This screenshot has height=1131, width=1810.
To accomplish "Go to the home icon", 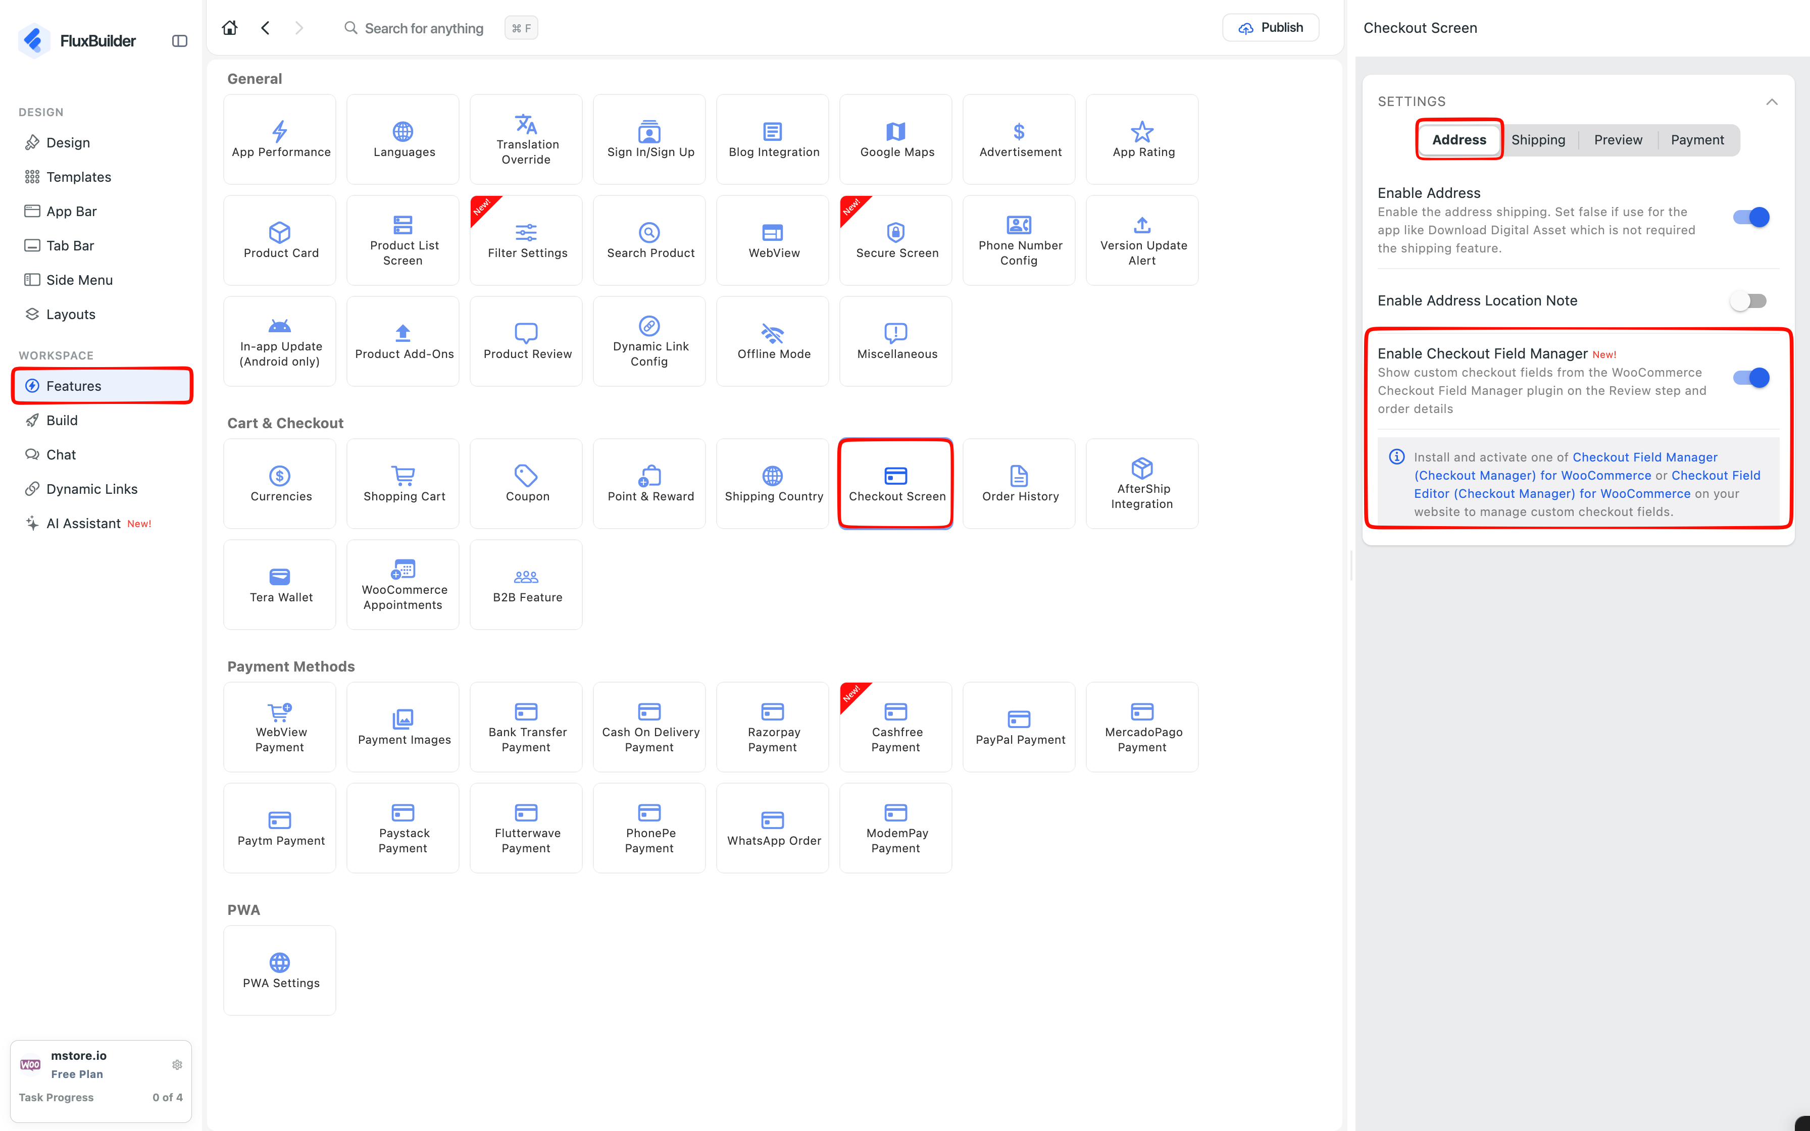I will (230, 28).
